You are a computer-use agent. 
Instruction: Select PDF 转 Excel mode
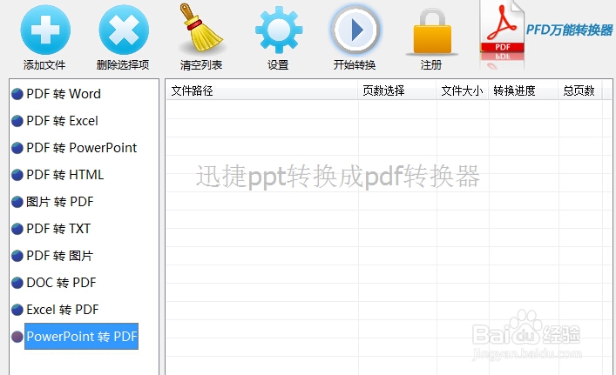(62, 121)
